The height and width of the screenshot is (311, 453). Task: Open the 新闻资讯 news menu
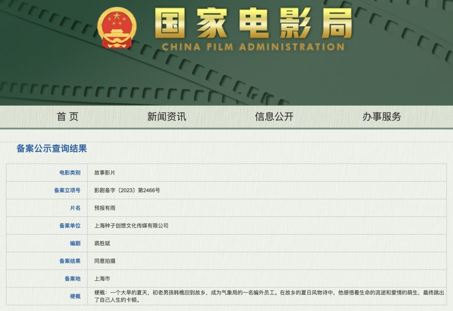pos(167,117)
